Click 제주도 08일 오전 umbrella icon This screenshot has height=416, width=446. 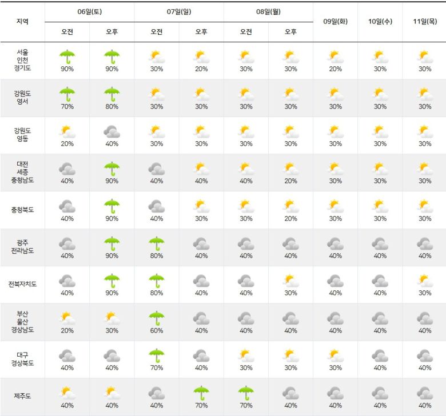point(246,393)
